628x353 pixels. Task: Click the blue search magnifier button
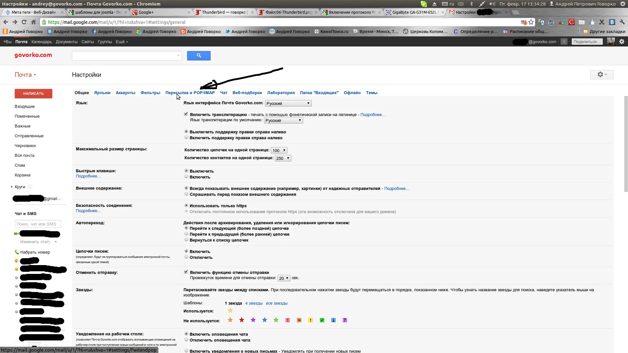[x=199, y=56]
